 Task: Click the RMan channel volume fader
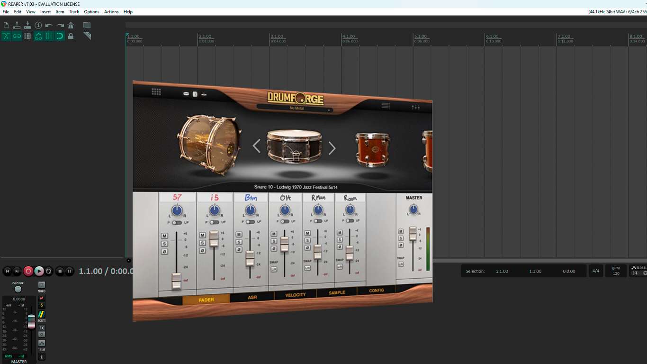[318, 251]
